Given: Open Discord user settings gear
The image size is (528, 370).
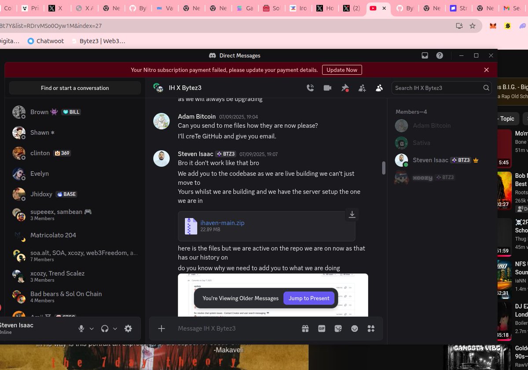Looking at the screenshot, I should [x=128, y=329].
